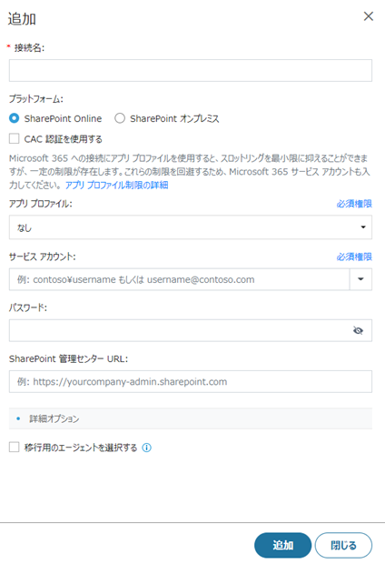The height and width of the screenshot is (564, 385).
Task: Open サービス アカウント dropdown arrow
Action: tap(360, 279)
